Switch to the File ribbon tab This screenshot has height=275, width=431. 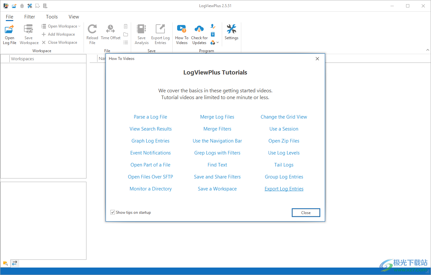click(x=9, y=17)
